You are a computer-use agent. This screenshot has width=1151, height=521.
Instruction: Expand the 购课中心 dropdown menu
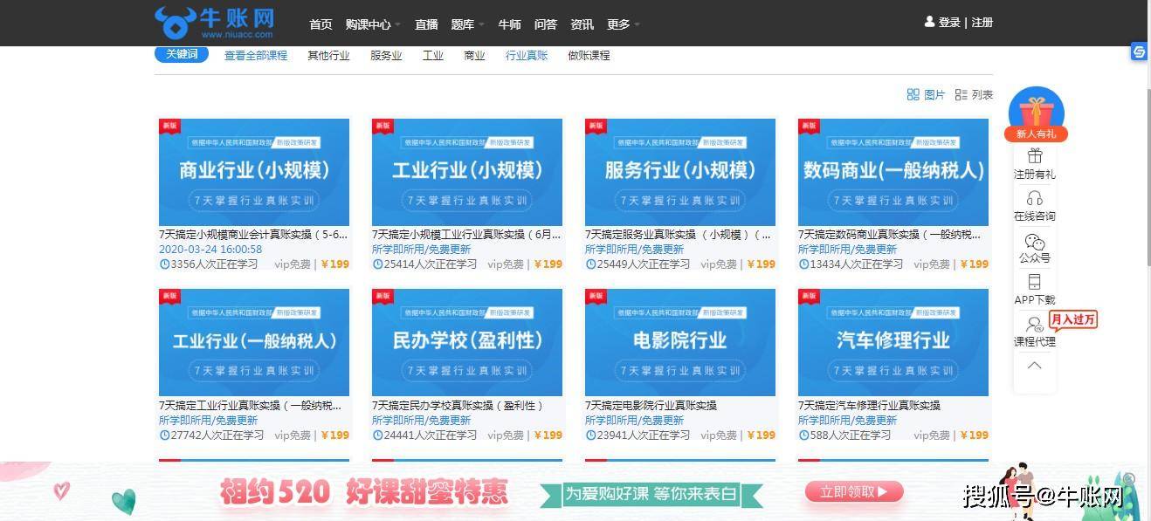click(373, 24)
